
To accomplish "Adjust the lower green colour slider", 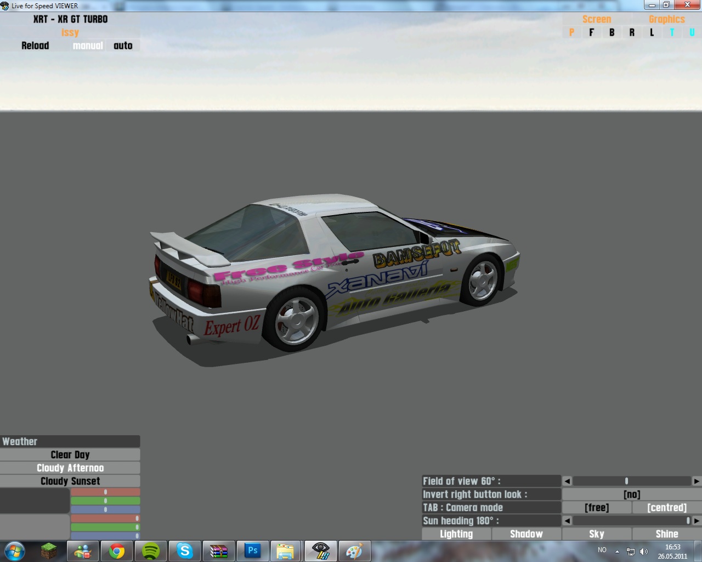I will pyautogui.click(x=105, y=527).
